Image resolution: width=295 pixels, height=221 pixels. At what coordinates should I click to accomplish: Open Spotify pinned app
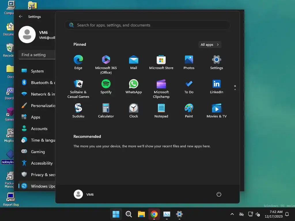106,86
